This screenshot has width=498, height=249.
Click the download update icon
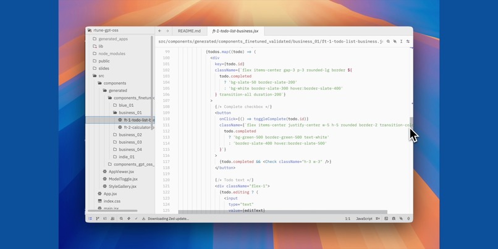click(143, 219)
